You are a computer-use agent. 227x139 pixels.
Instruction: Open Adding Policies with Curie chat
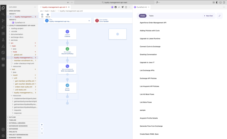pos(150,31)
